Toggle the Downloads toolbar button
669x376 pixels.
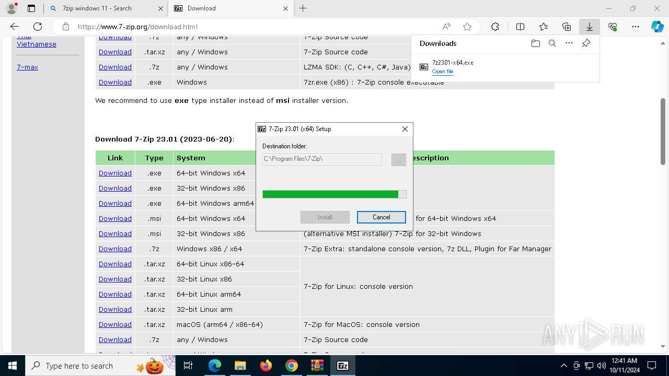coord(590,27)
